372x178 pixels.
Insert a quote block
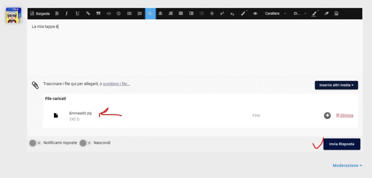[98, 14]
